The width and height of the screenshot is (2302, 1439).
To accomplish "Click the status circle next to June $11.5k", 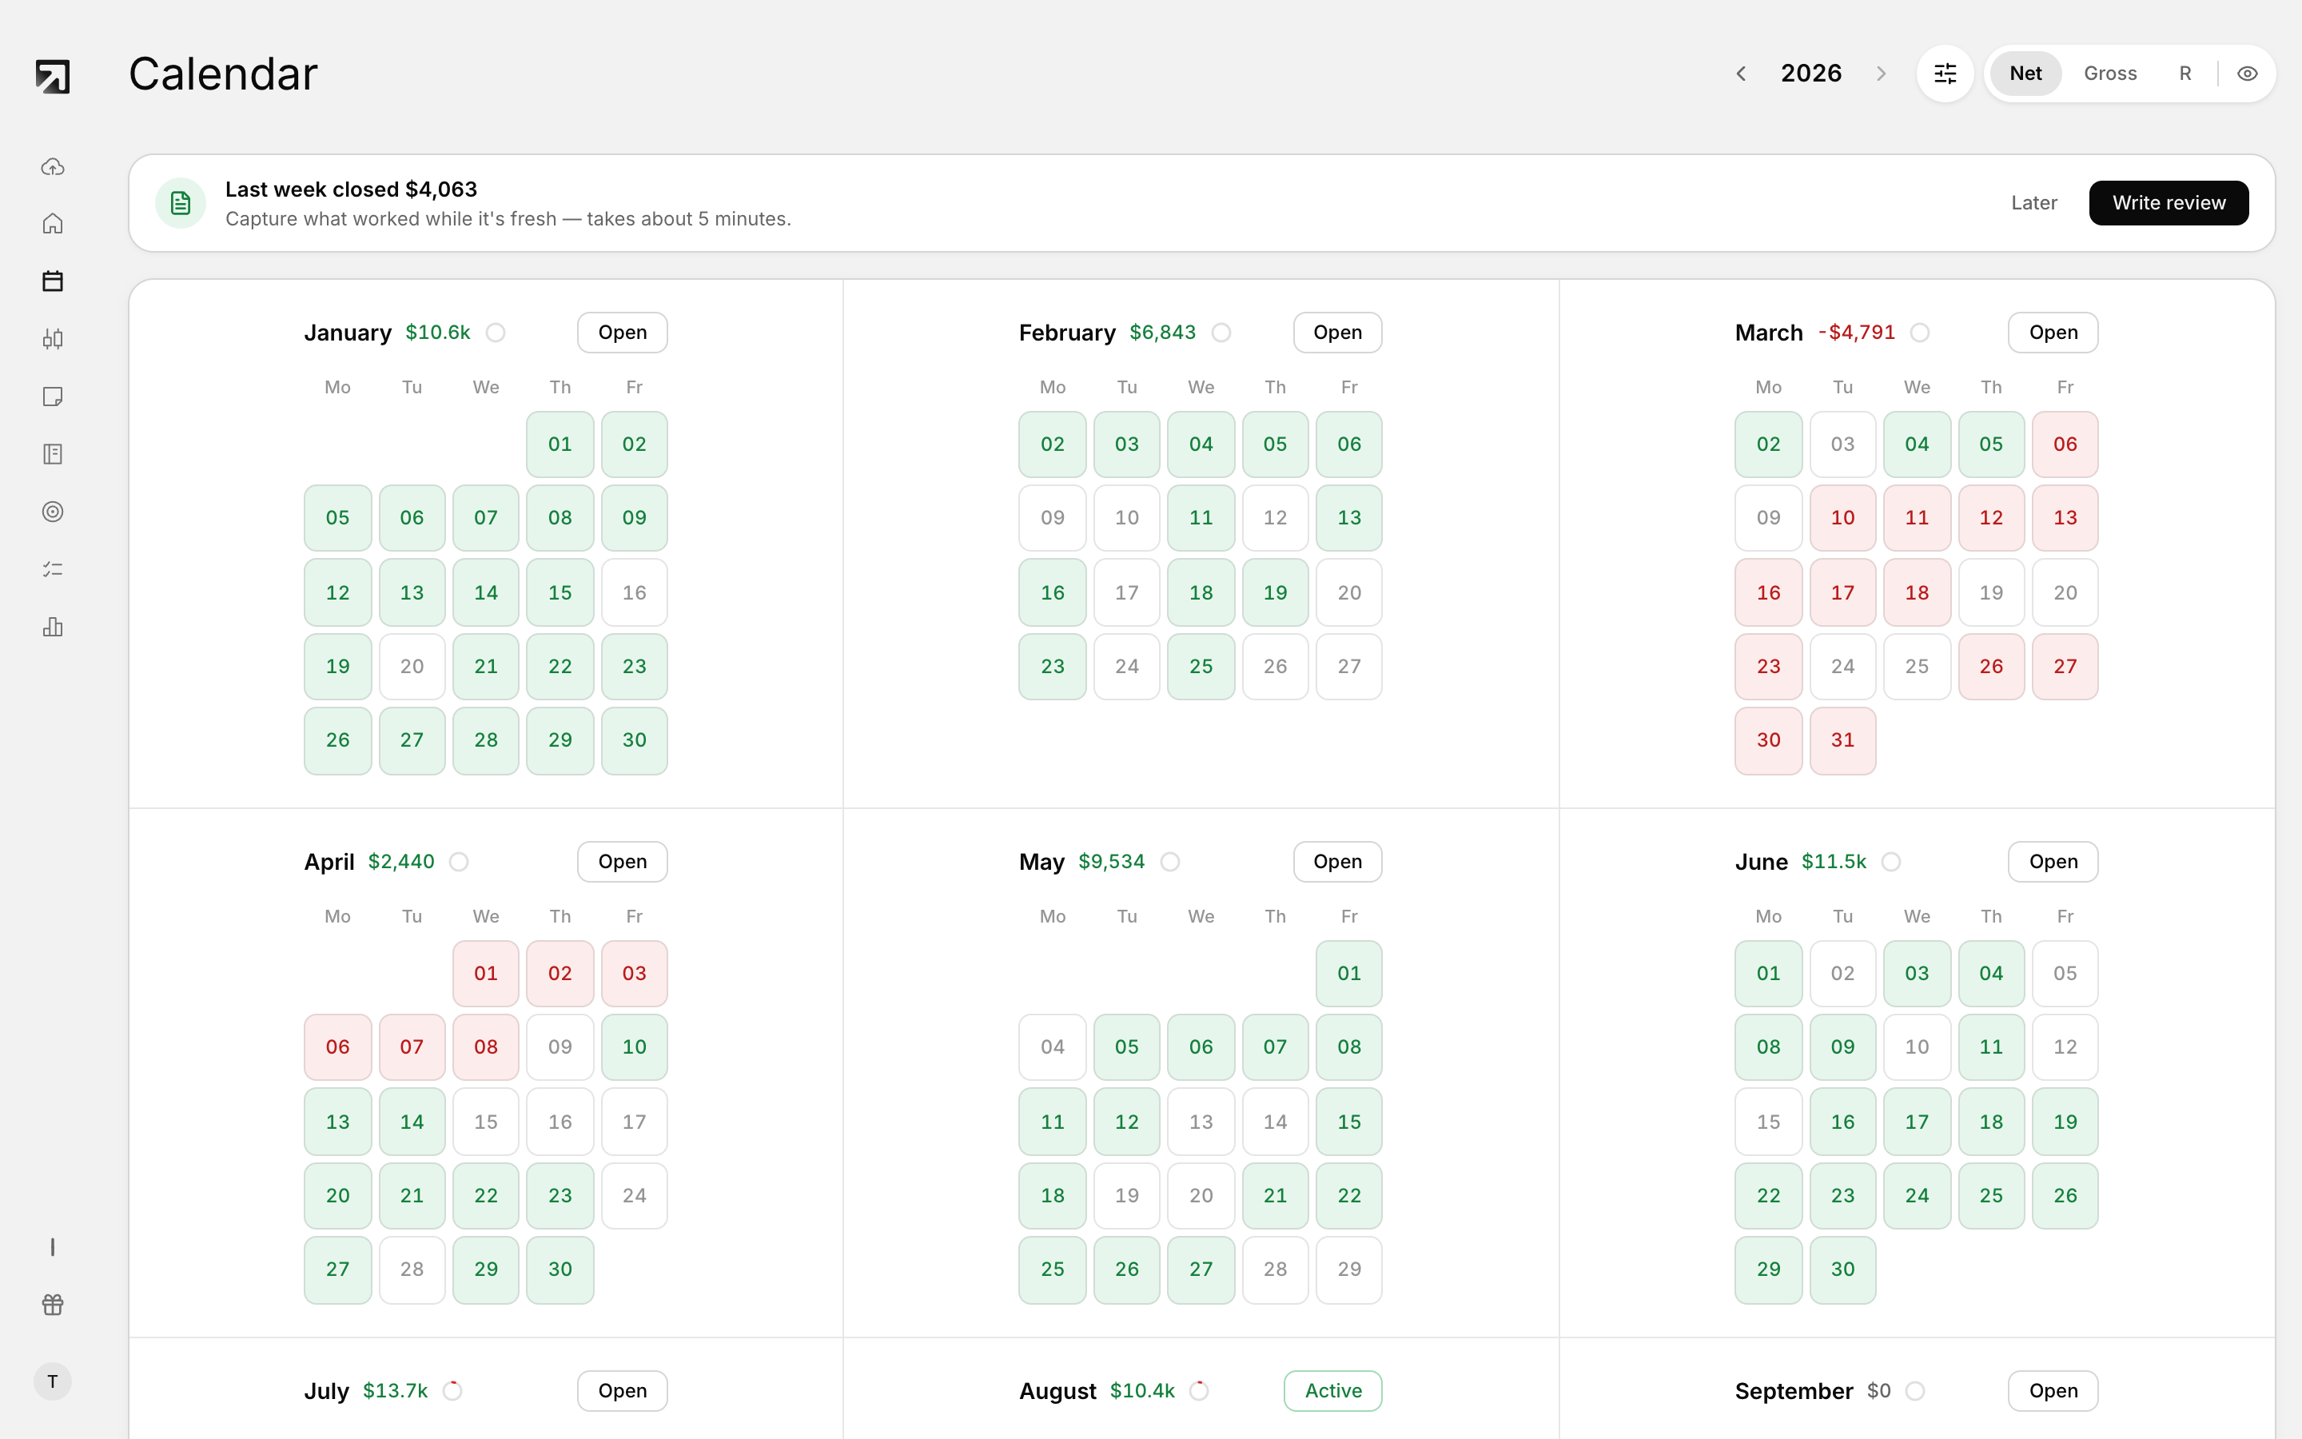I will point(1891,863).
